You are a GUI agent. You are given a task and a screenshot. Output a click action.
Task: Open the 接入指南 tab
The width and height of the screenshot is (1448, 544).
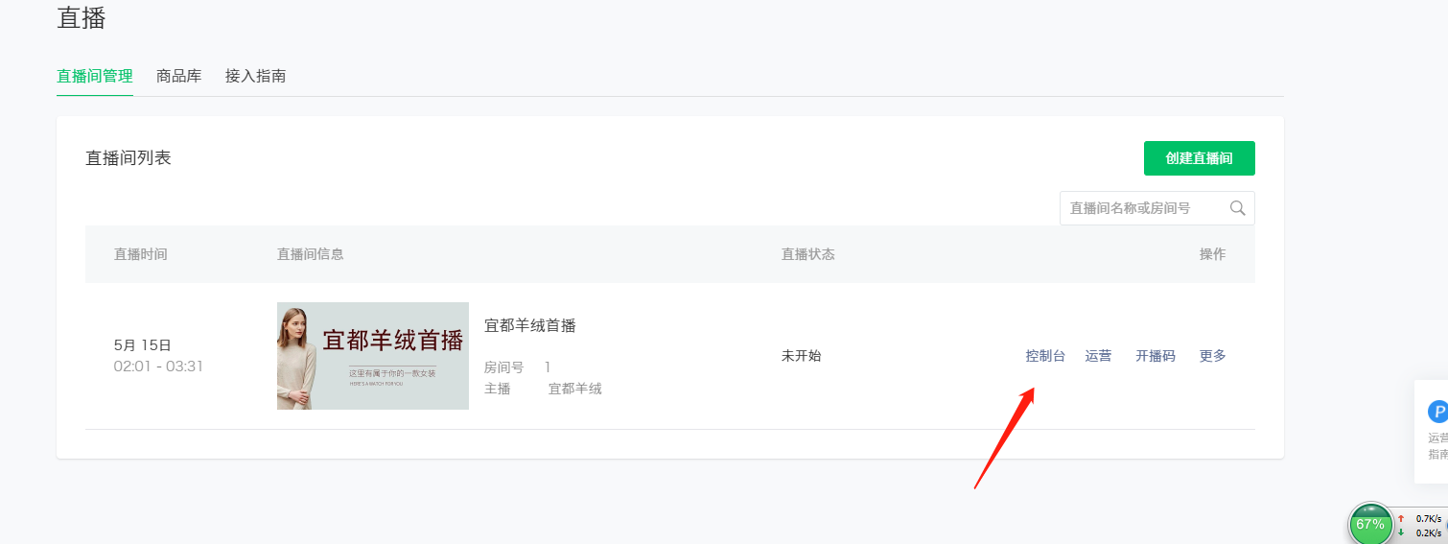[x=255, y=76]
